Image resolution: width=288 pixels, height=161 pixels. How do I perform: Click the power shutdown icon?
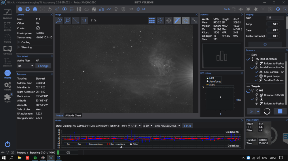[x=7, y=144]
